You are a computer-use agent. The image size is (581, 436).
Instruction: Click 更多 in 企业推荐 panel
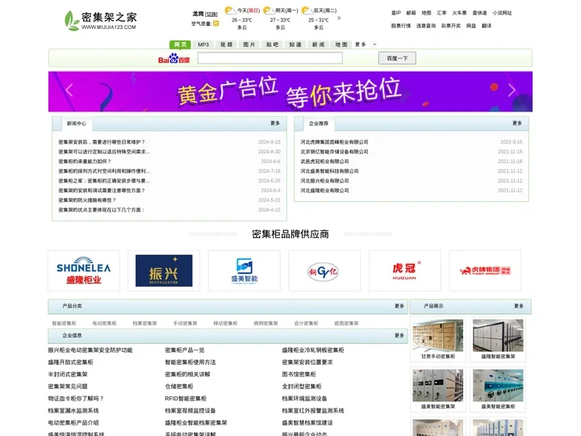pos(517,123)
